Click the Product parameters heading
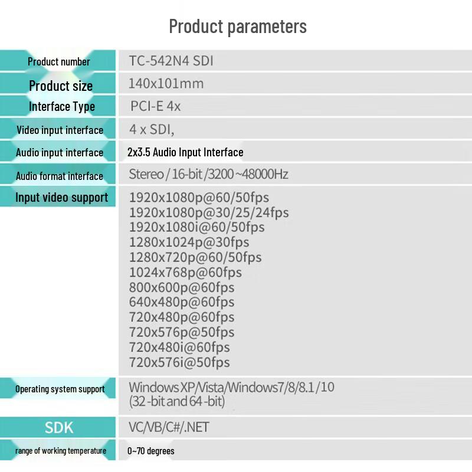 click(x=238, y=27)
